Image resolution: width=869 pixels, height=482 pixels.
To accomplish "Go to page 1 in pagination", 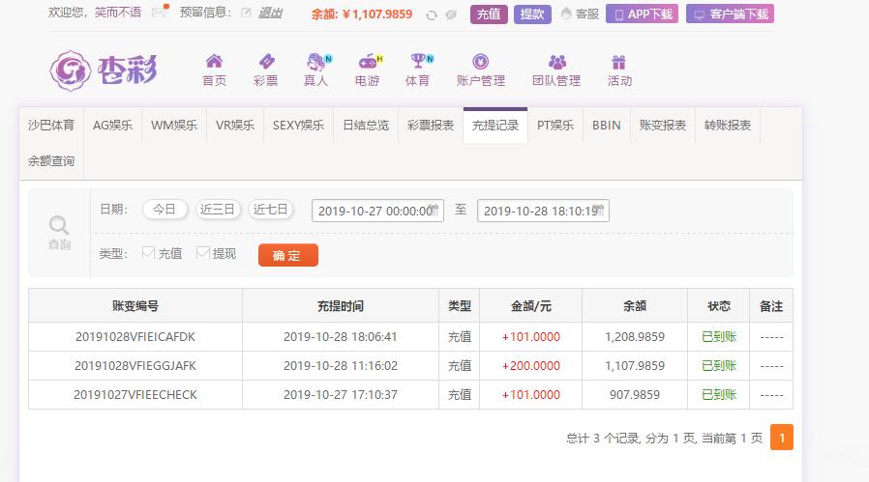I will coord(782,438).
